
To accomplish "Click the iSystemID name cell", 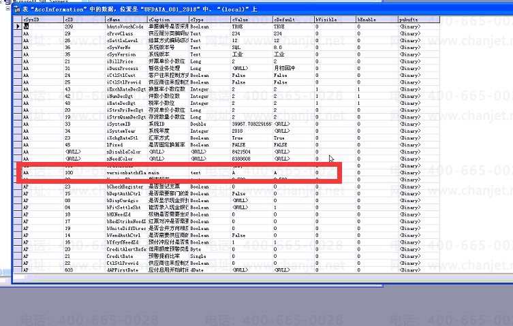I will [x=127, y=124].
